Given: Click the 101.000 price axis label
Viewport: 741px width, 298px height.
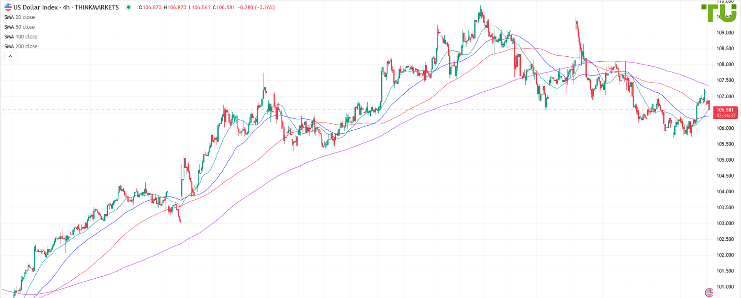Looking at the screenshot, I should click(725, 287).
